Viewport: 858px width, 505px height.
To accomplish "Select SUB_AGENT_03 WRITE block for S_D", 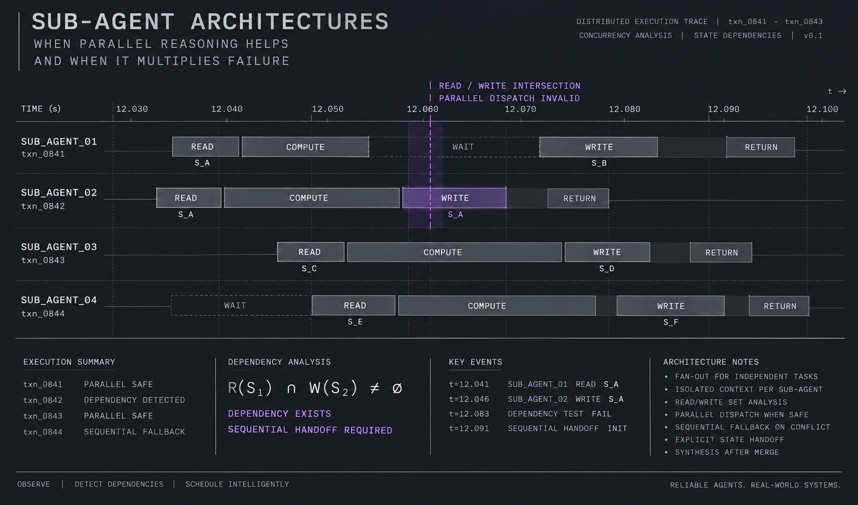I will (x=607, y=252).
